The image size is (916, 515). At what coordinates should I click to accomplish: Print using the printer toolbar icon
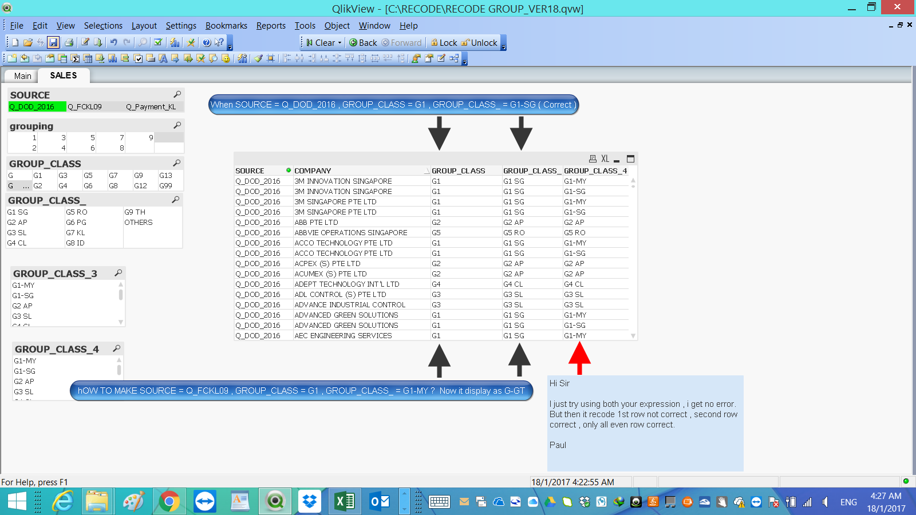tap(69, 42)
